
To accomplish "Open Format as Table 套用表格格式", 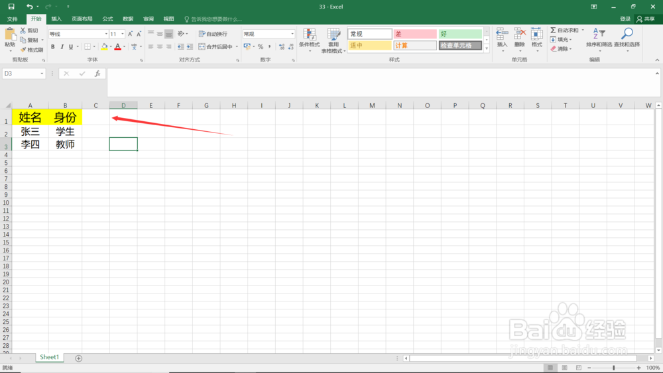I will (333, 40).
